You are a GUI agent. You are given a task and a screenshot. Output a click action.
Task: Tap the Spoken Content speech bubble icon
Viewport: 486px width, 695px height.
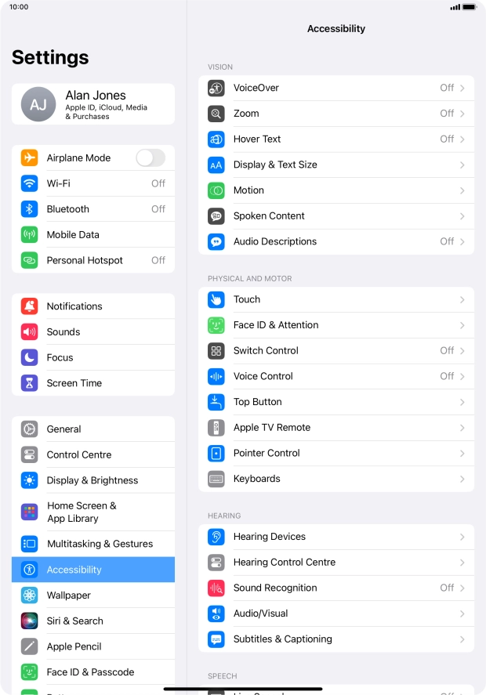216,215
